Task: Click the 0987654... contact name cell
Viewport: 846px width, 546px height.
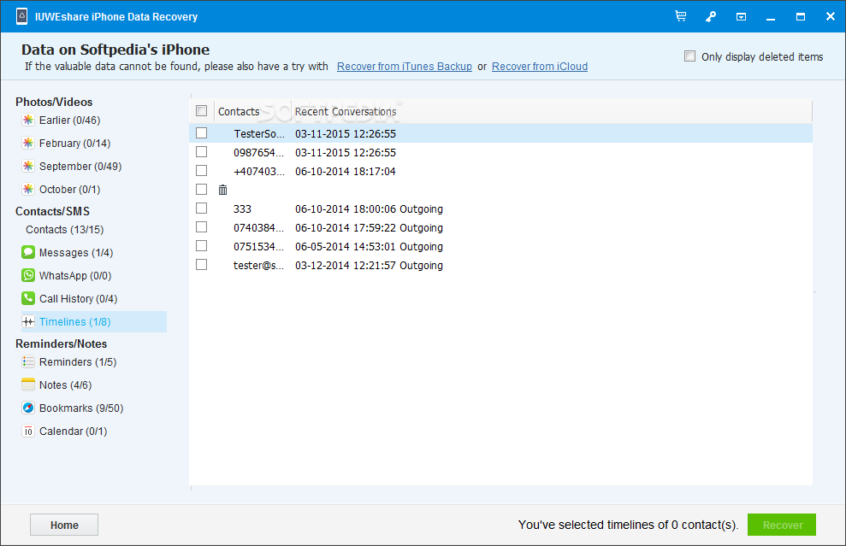Action: pyautogui.click(x=259, y=153)
